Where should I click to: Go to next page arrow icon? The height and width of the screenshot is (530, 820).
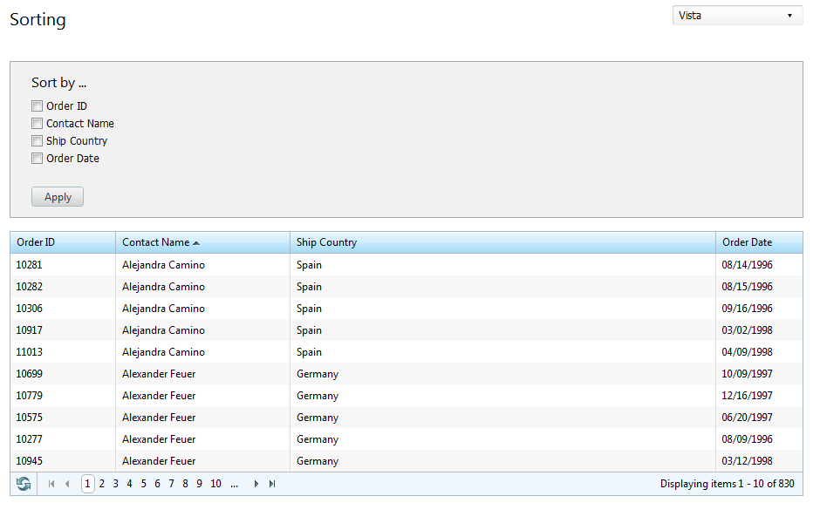point(256,484)
